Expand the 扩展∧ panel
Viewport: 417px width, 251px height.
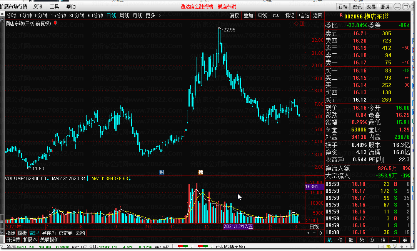[x=30, y=240]
